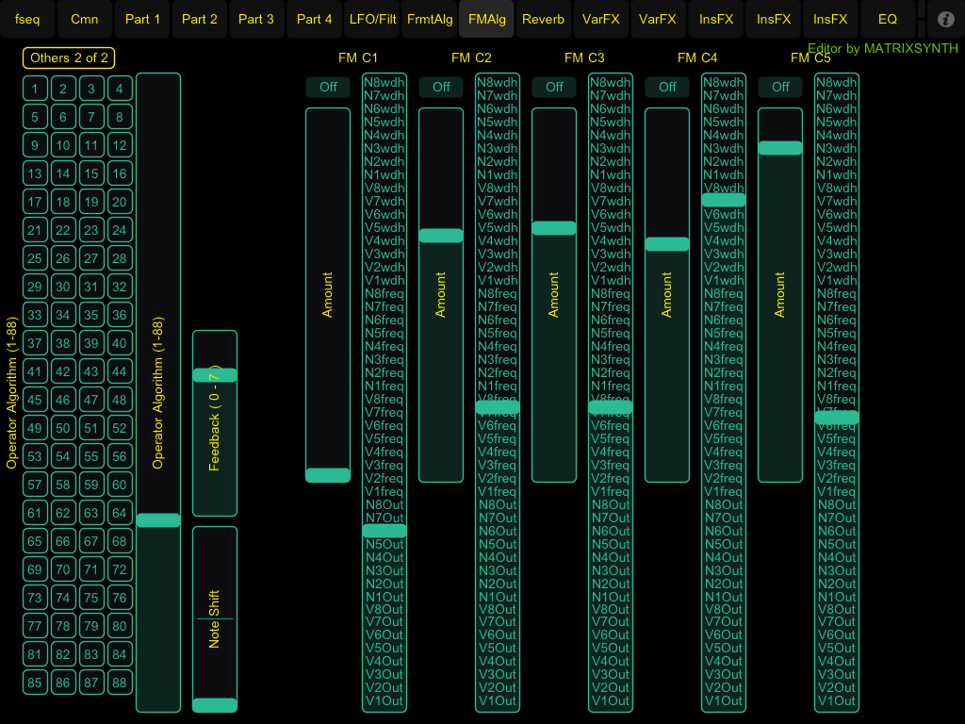Open the EQ tab

pyautogui.click(x=887, y=19)
